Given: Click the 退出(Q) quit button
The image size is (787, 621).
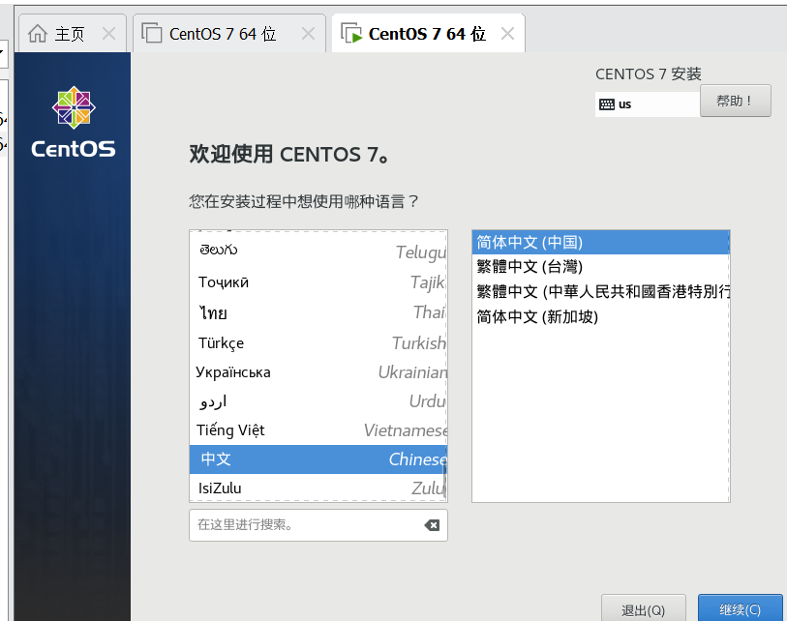Looking at the screenshot, I should click(644, 609).
